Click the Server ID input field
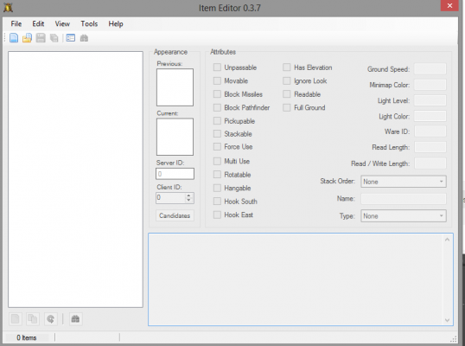Screen dimensions: 465x346 (175, 174)
